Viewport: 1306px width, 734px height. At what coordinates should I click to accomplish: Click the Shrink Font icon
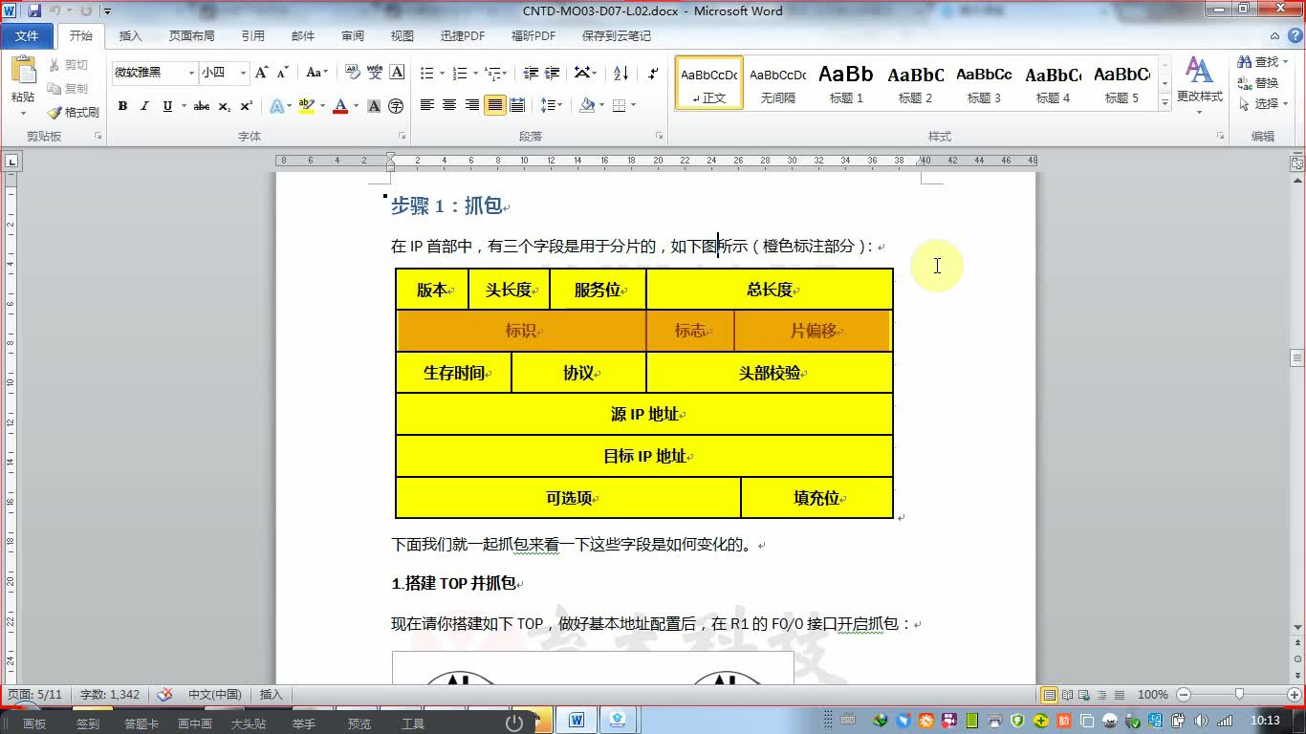click(x=282, y=73)
